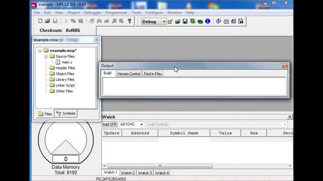
Task: Click the New Project green icon
Action: [170, 21]
